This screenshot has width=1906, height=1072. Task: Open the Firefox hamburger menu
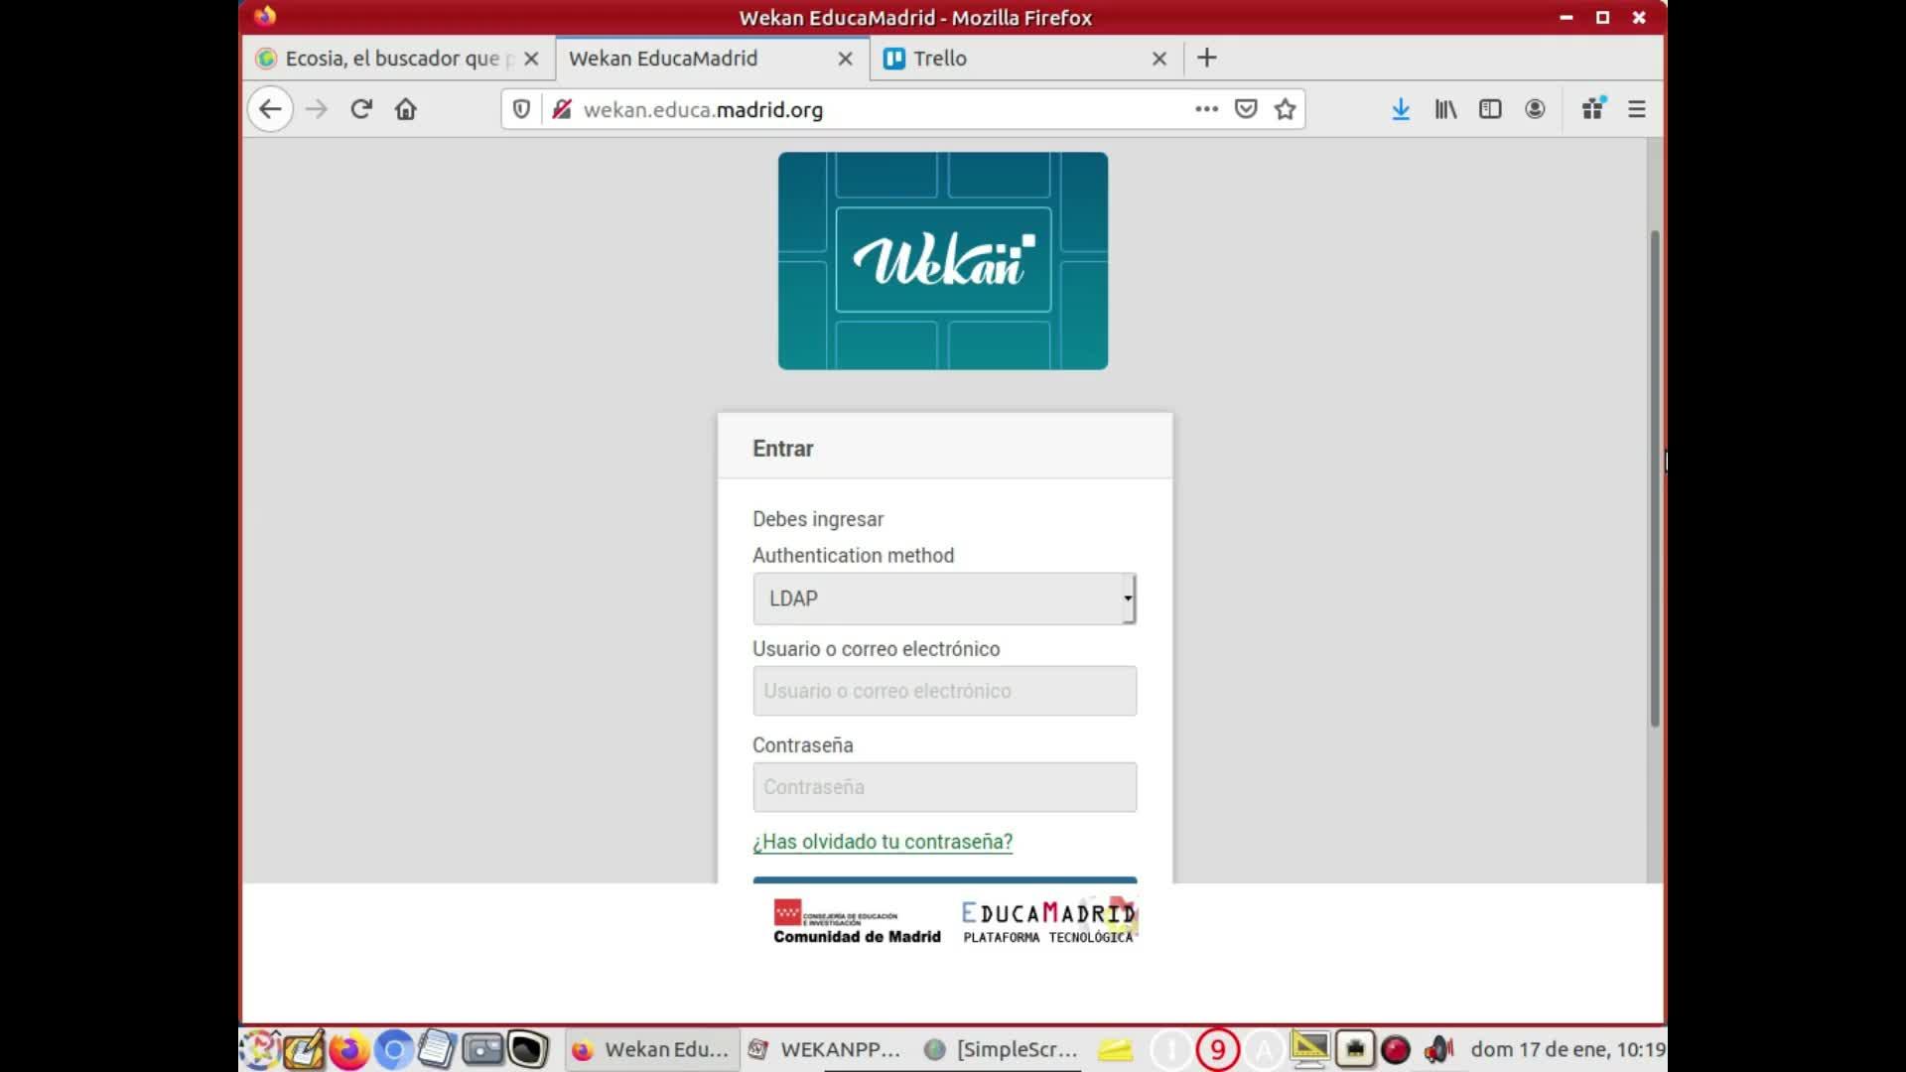(x=1637, y=109)
